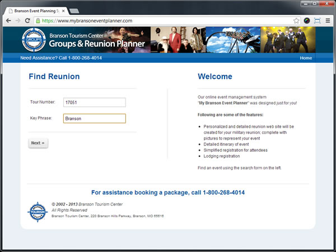The width and height of the screenshot is (336, 252).
Task: Click the 'All Rights Reserved' text
Action: pos(69,210)
